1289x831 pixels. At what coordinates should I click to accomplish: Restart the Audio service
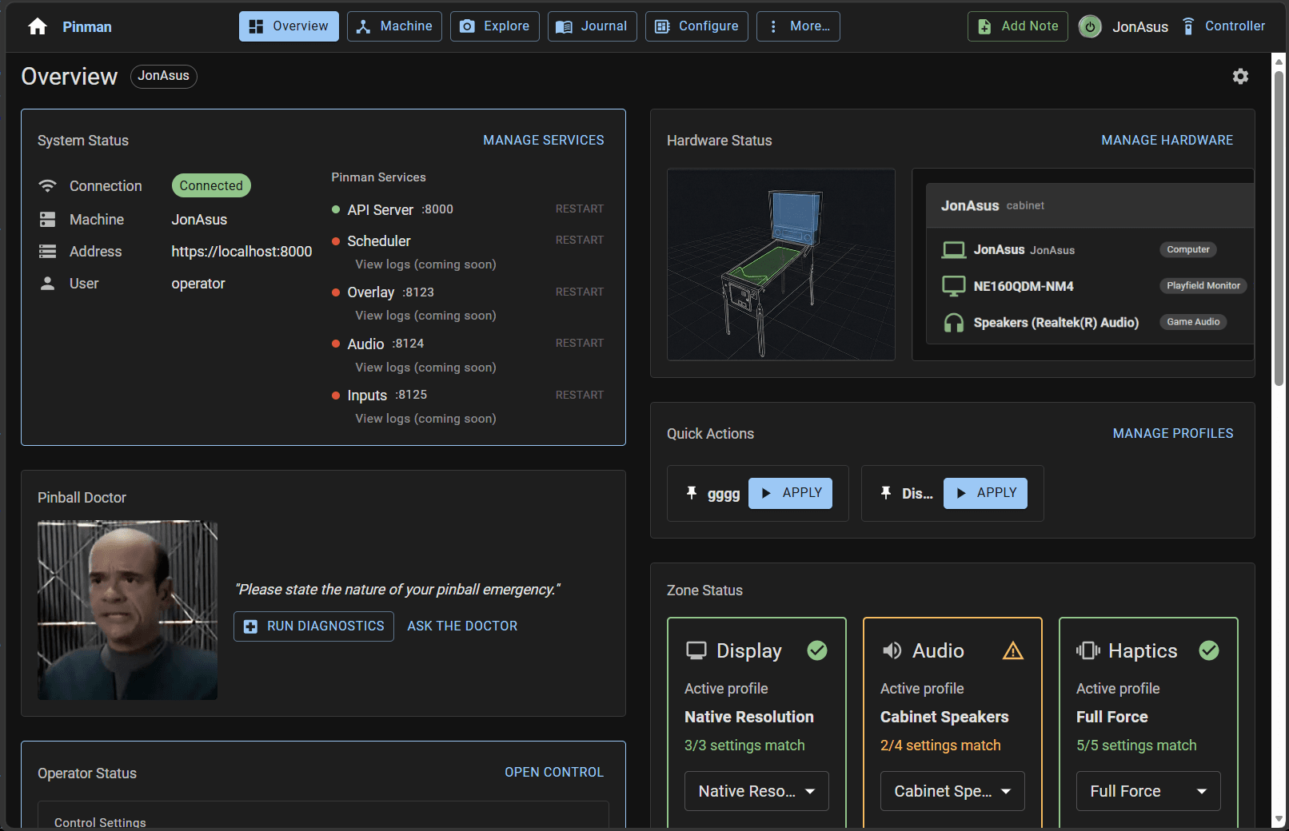[x=580, y=343]
